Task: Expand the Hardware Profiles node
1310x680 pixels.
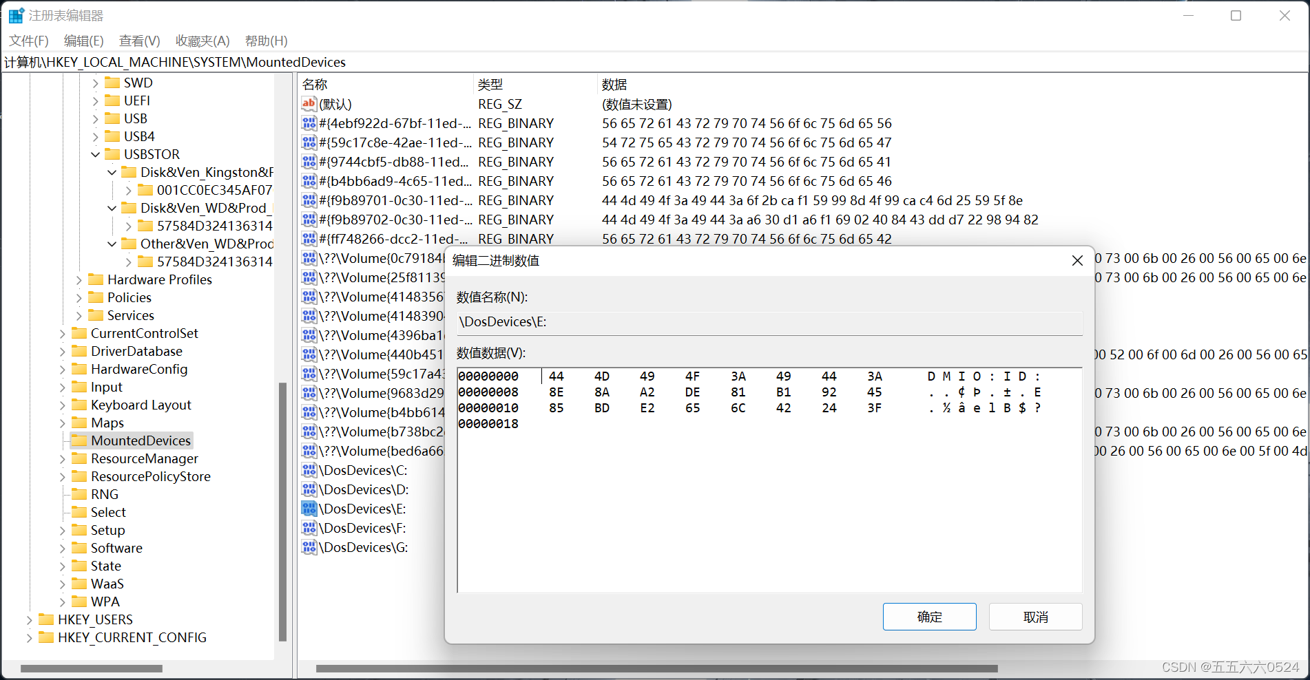Action: click(79, 279)
